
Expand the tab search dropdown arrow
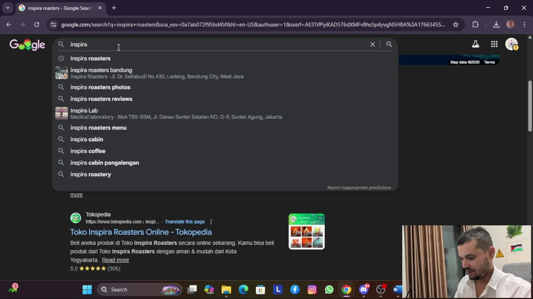pyautogui.click(x=7, y=8)
